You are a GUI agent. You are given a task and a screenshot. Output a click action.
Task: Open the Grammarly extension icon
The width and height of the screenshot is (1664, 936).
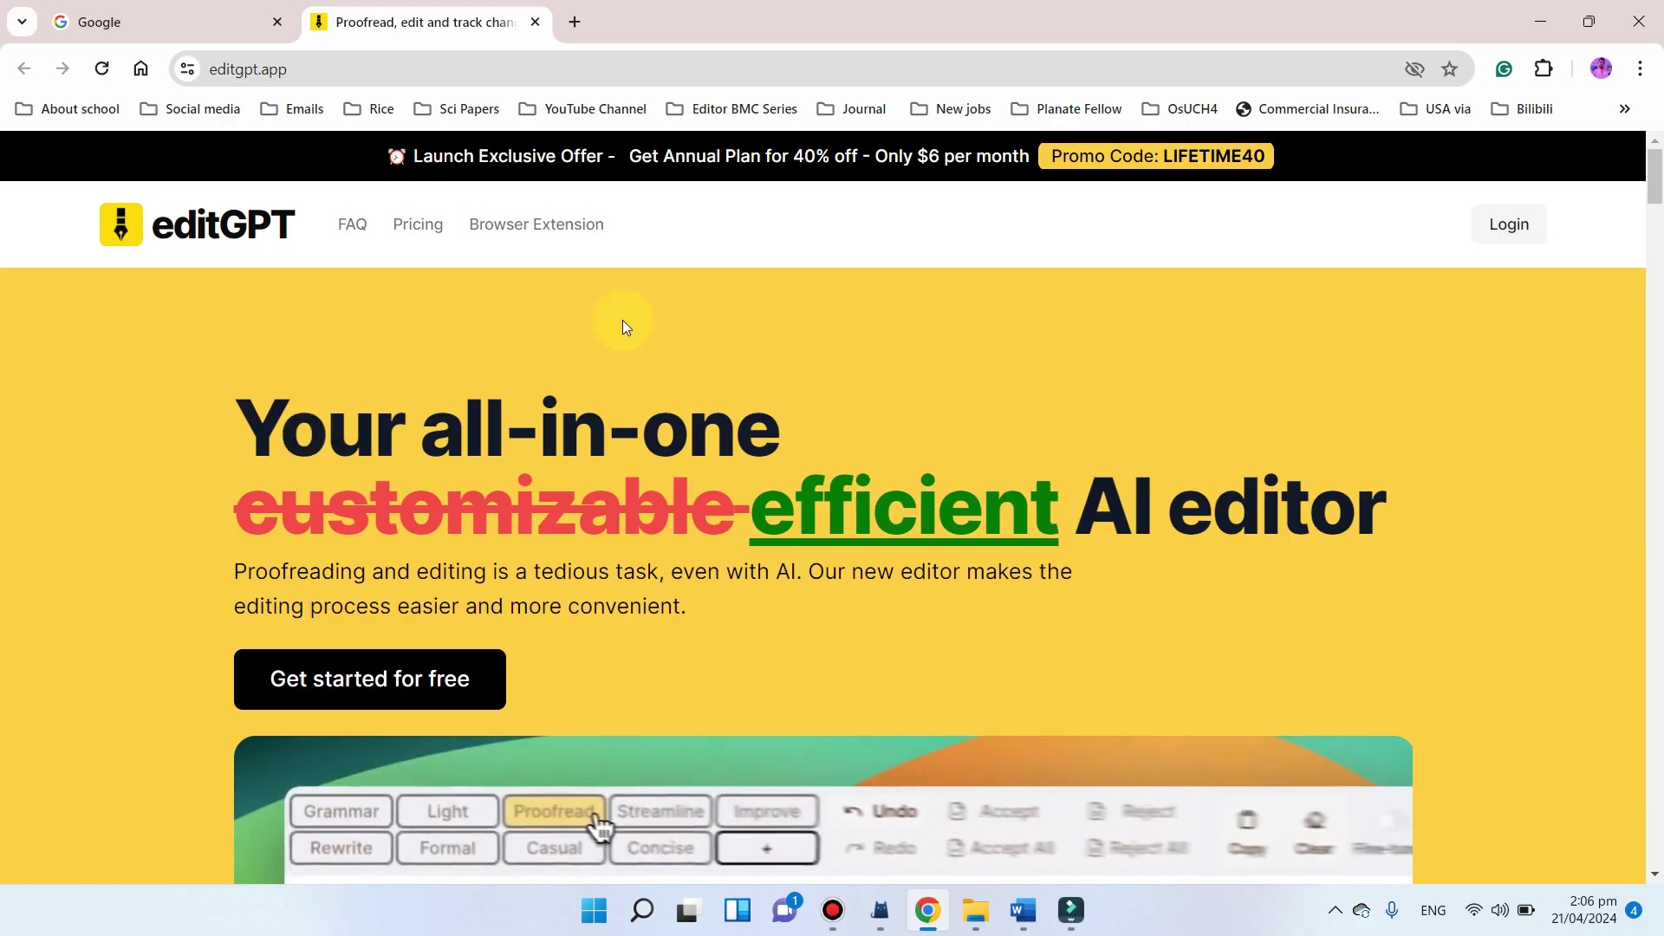coord(1504,68)
